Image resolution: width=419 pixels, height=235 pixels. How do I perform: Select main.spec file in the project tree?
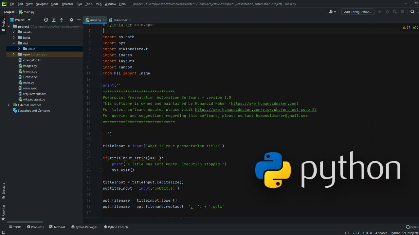(30, 88)
